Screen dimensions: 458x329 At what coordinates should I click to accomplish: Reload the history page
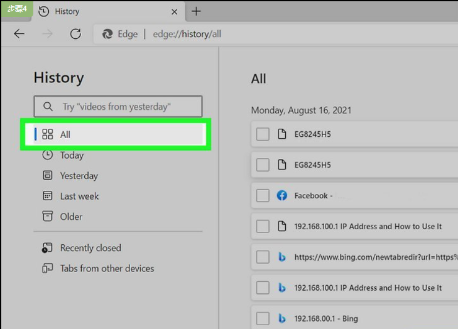(x=75, y=34)
